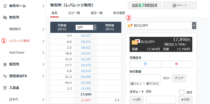The height and width of the screenshot is (104, 210).
Task: Click ask price 18,027
Action: point(86,36)
